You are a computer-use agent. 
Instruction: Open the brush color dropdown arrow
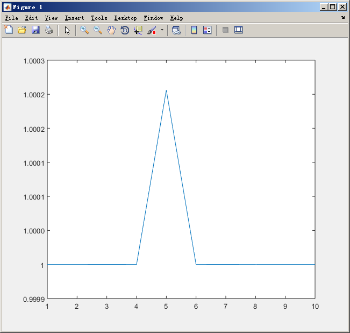[162, 30]
